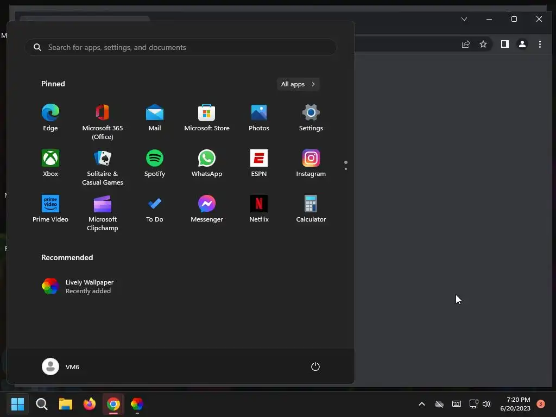Open File Explorer from the taskbar

[x=66, y=404]
